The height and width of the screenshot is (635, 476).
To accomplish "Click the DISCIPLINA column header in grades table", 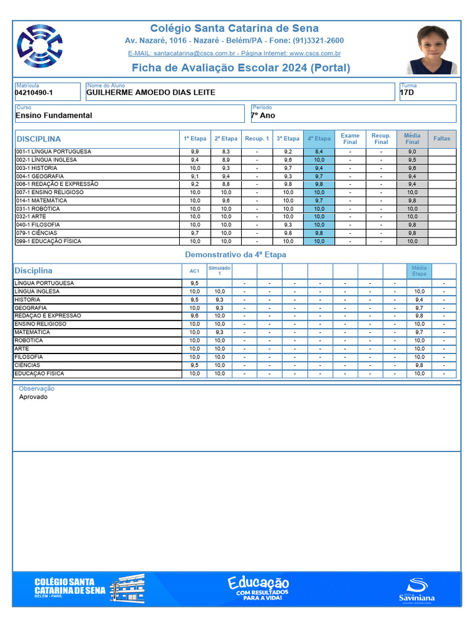I will point(97,139).
